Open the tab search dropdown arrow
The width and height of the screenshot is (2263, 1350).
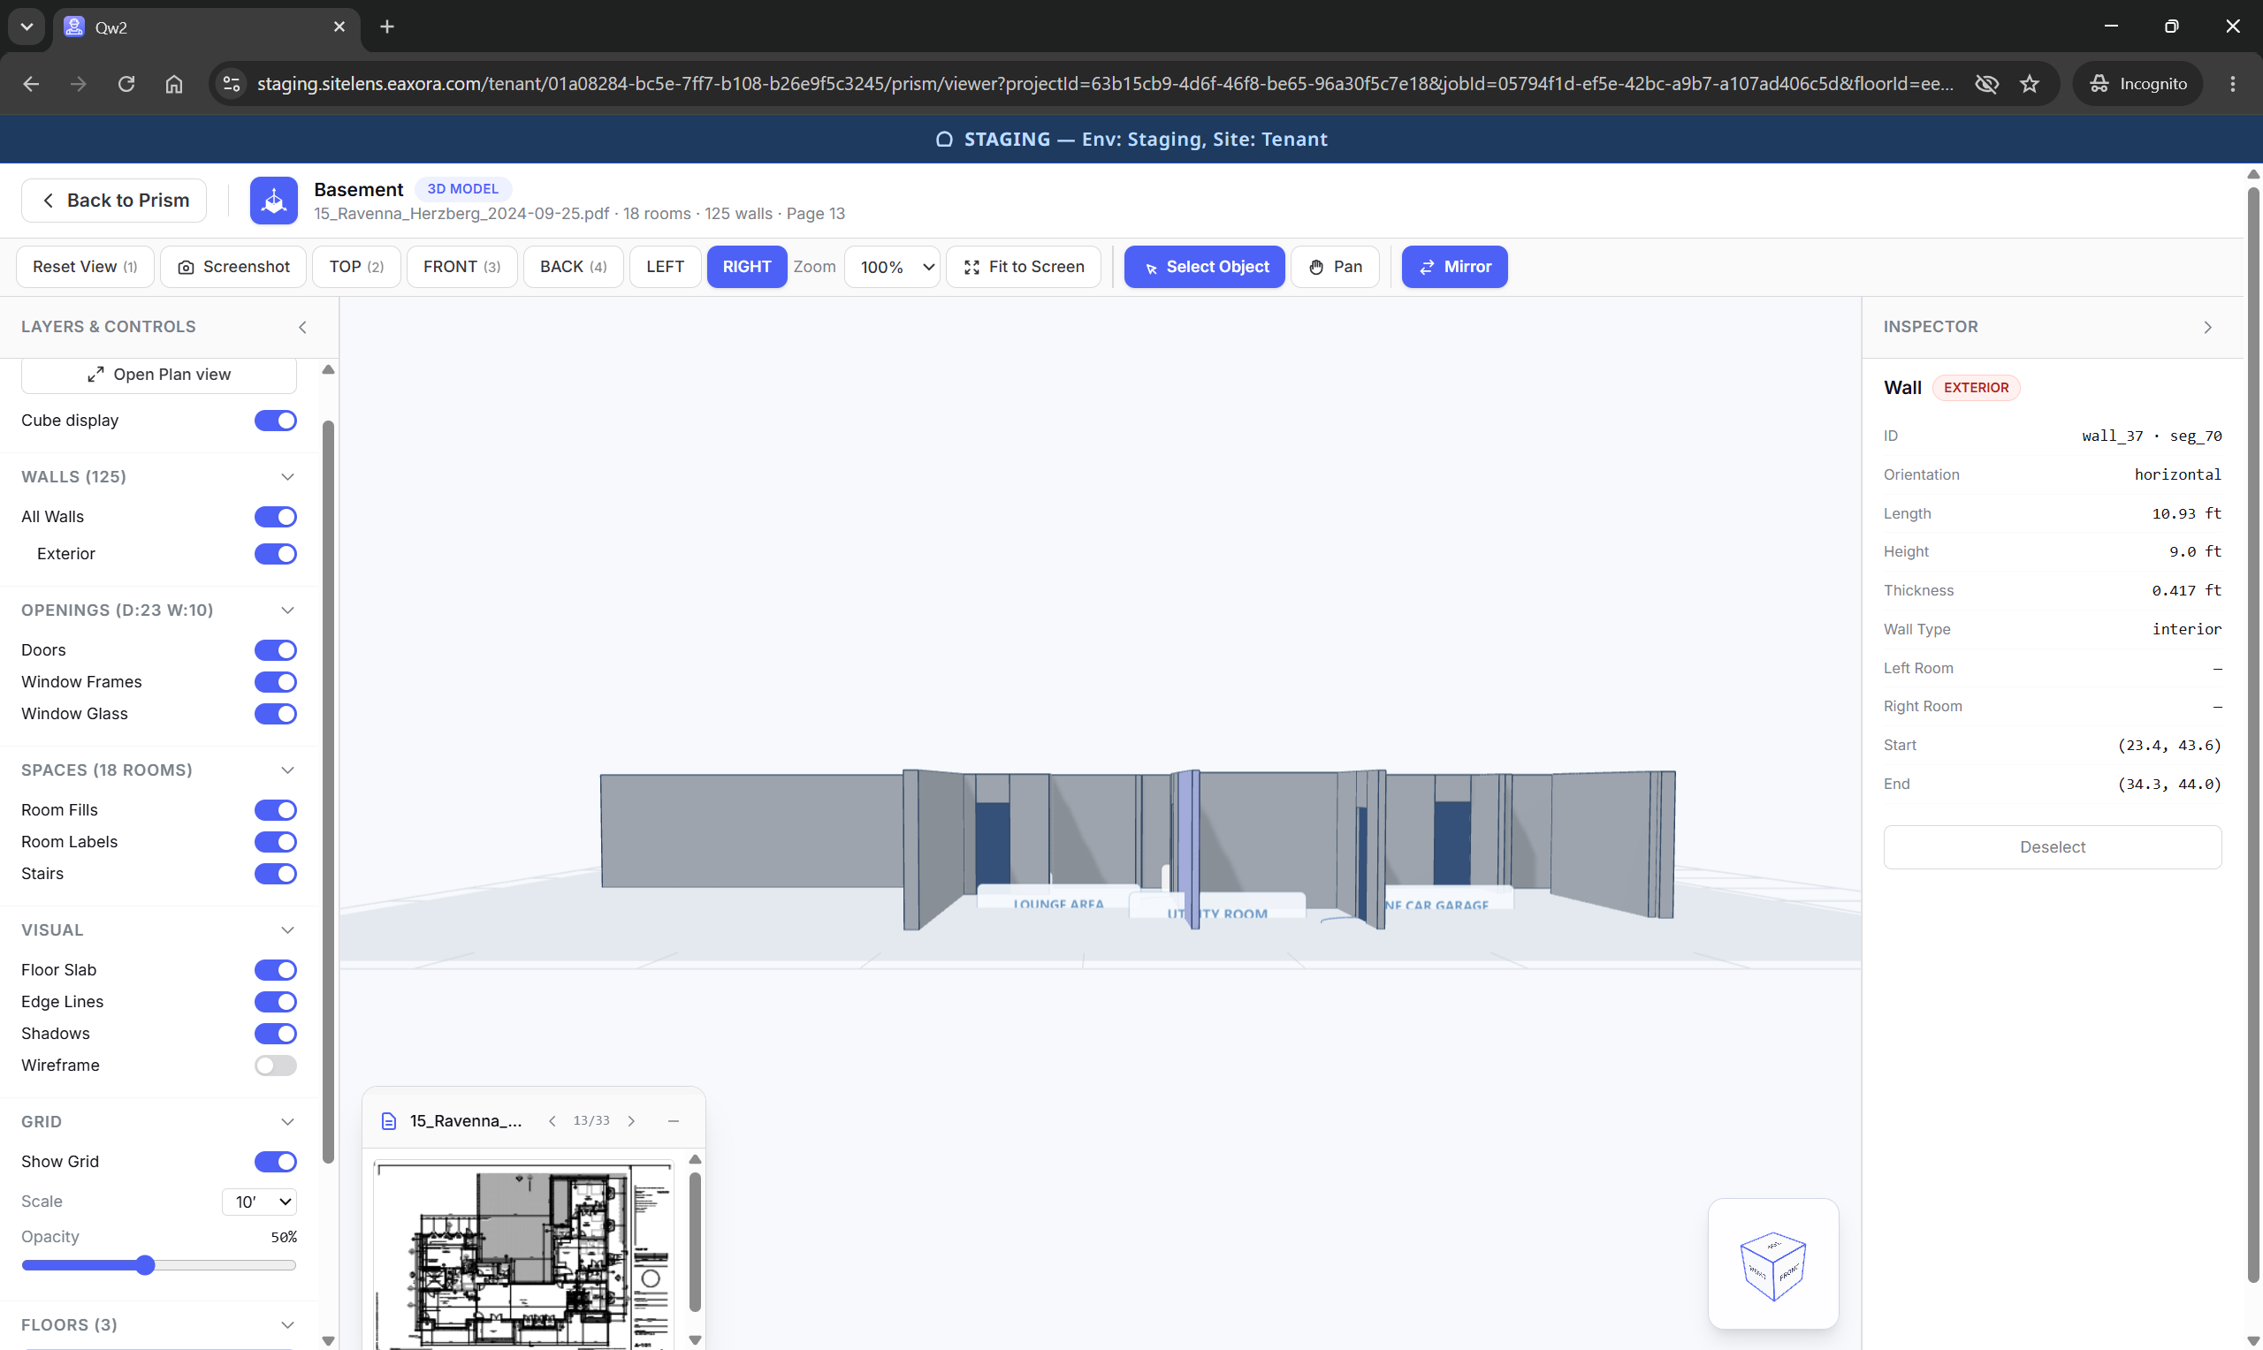click(27, 27)
